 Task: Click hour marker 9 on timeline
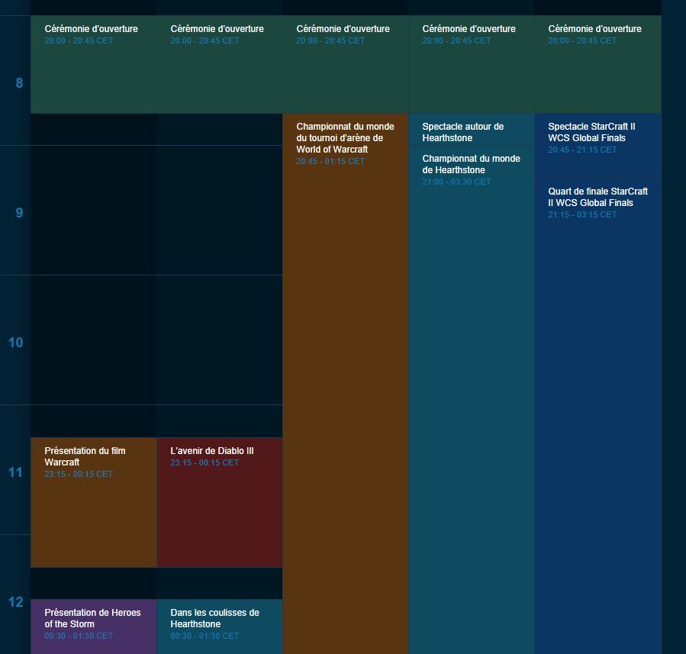pos(19,213)
